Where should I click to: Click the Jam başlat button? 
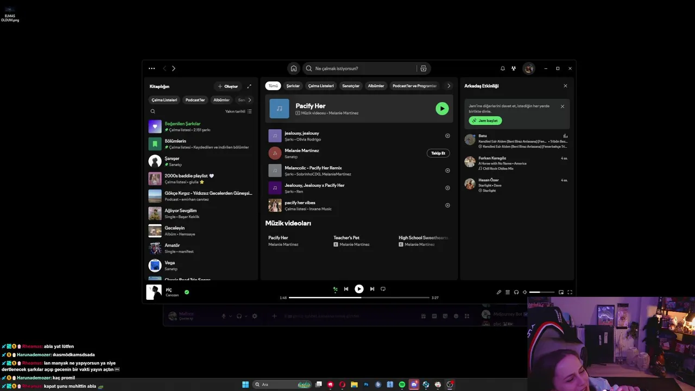485,121
